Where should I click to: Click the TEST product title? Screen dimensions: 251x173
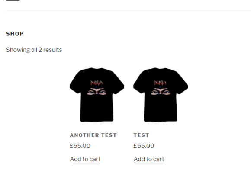click(142, 135)
